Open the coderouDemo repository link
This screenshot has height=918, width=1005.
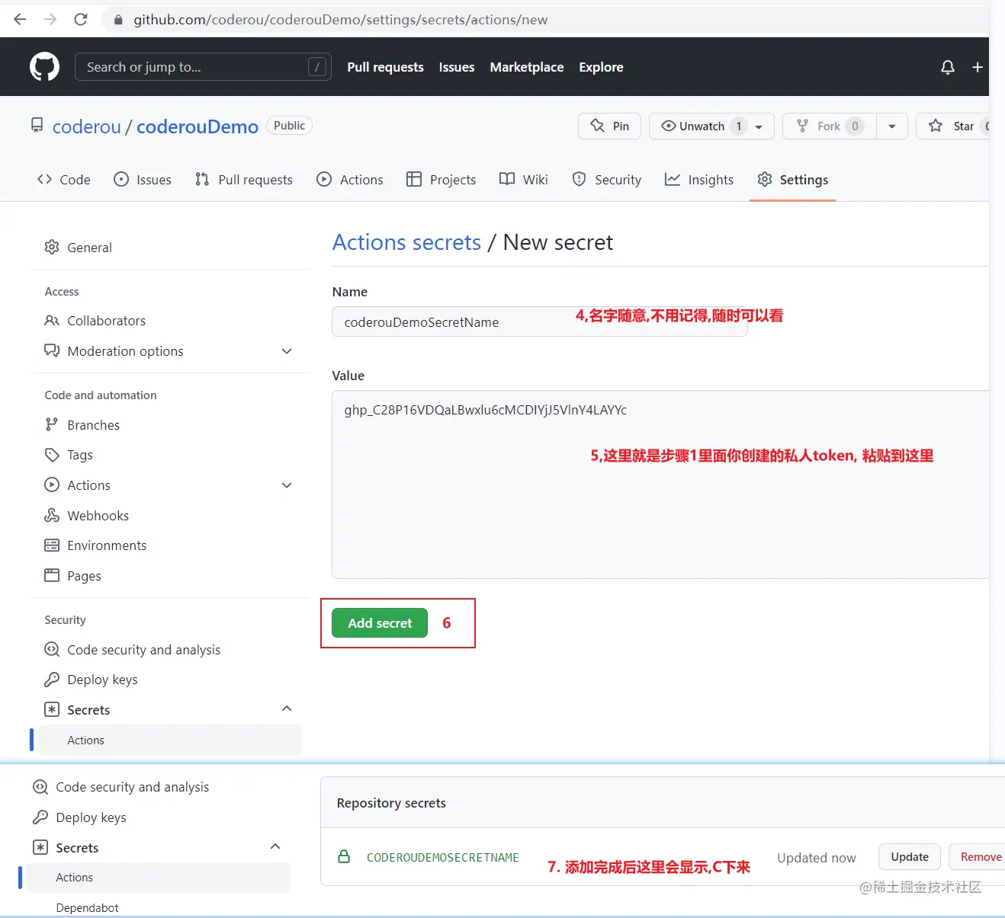197,126
